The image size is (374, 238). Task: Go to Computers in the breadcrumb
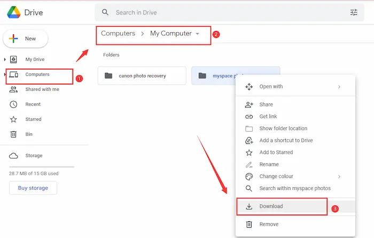coord(118,33)
